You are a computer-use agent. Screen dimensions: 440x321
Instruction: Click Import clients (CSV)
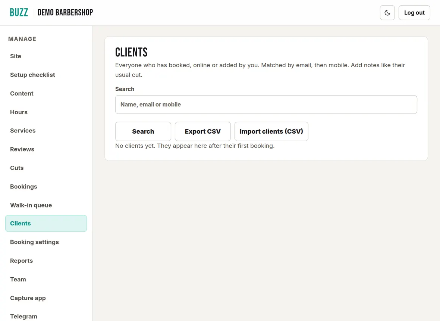[271, 131]
